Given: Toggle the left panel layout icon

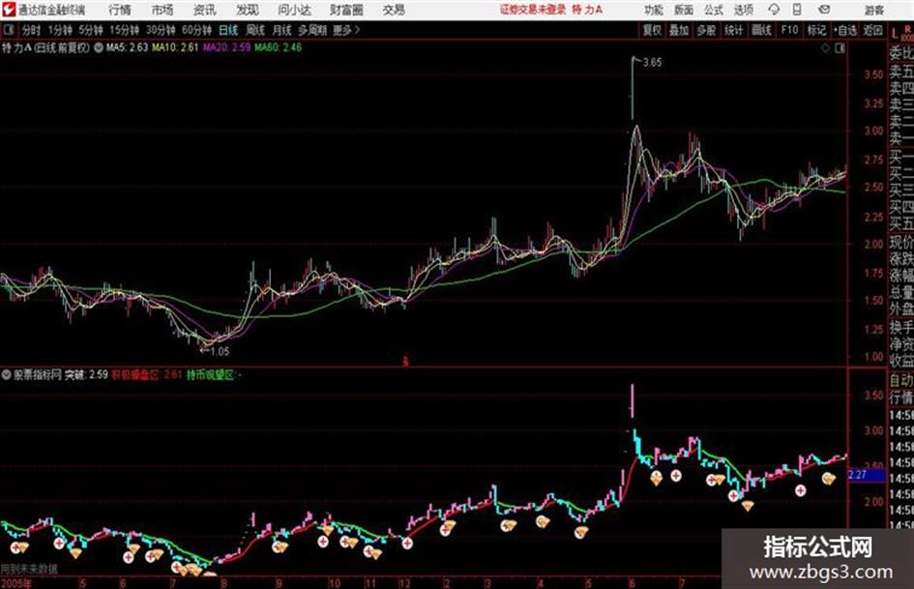Looking at the screenshot, I should (8, 30).
